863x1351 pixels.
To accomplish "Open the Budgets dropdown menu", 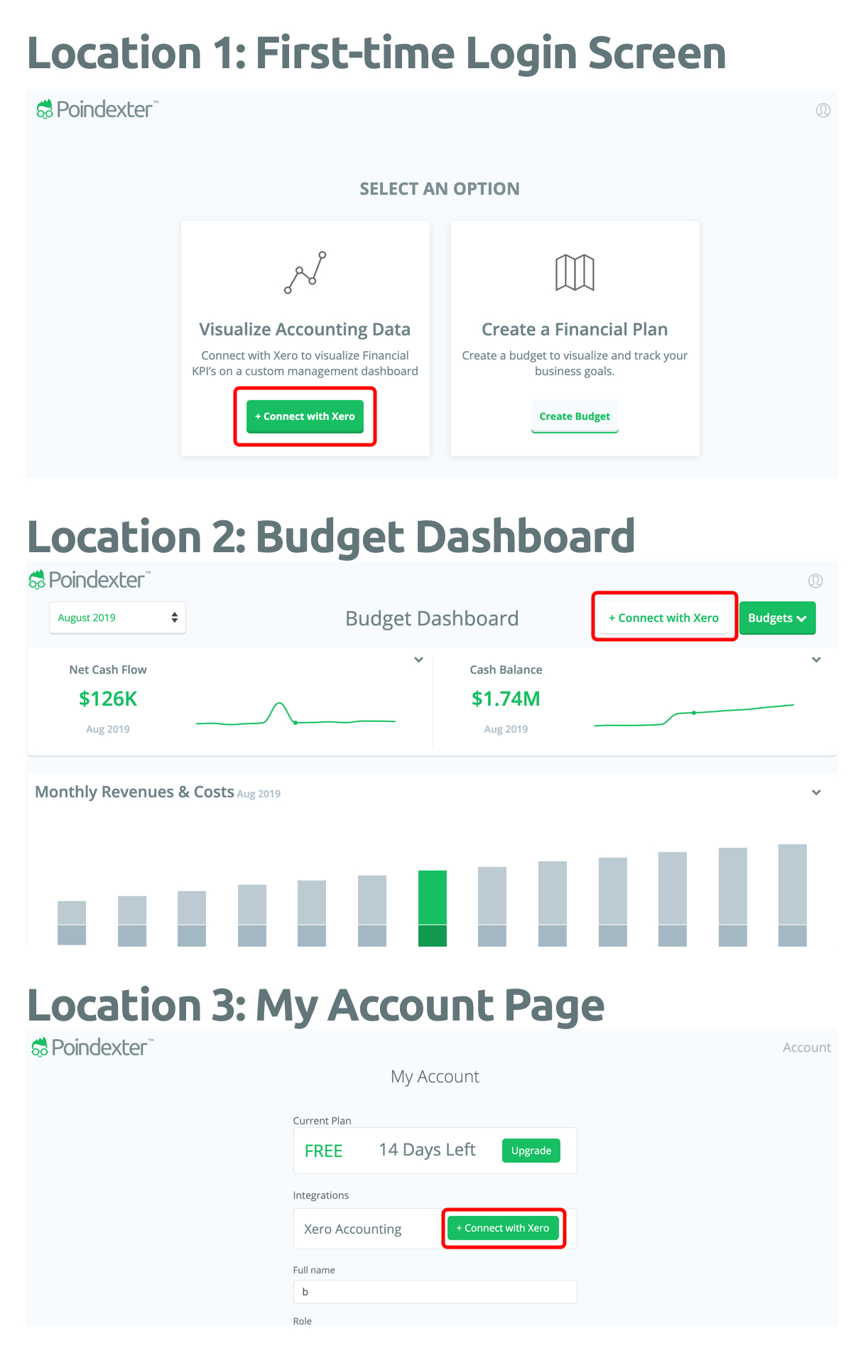I will (777, 618).
